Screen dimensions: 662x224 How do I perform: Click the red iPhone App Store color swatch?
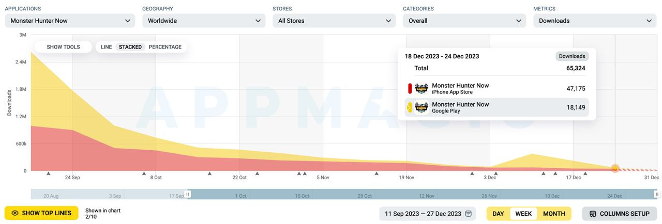[410, 89]
